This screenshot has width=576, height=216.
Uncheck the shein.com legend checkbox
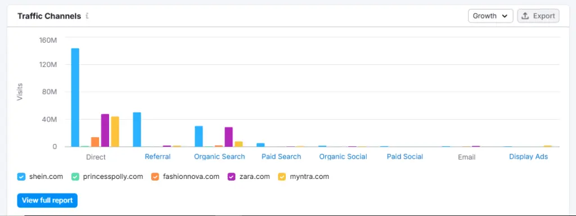coord(21,177)
